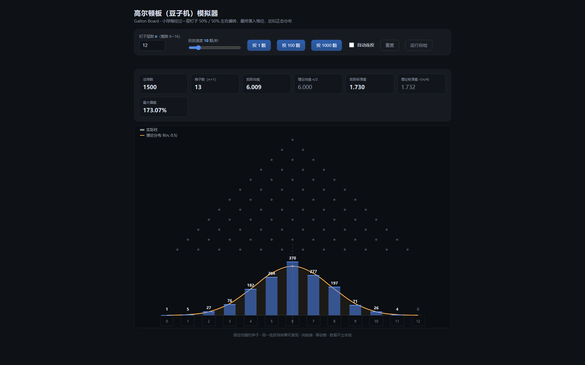Click the 高尔顿板 page title
Screen dimensions: 585x365
click(176, 13)
